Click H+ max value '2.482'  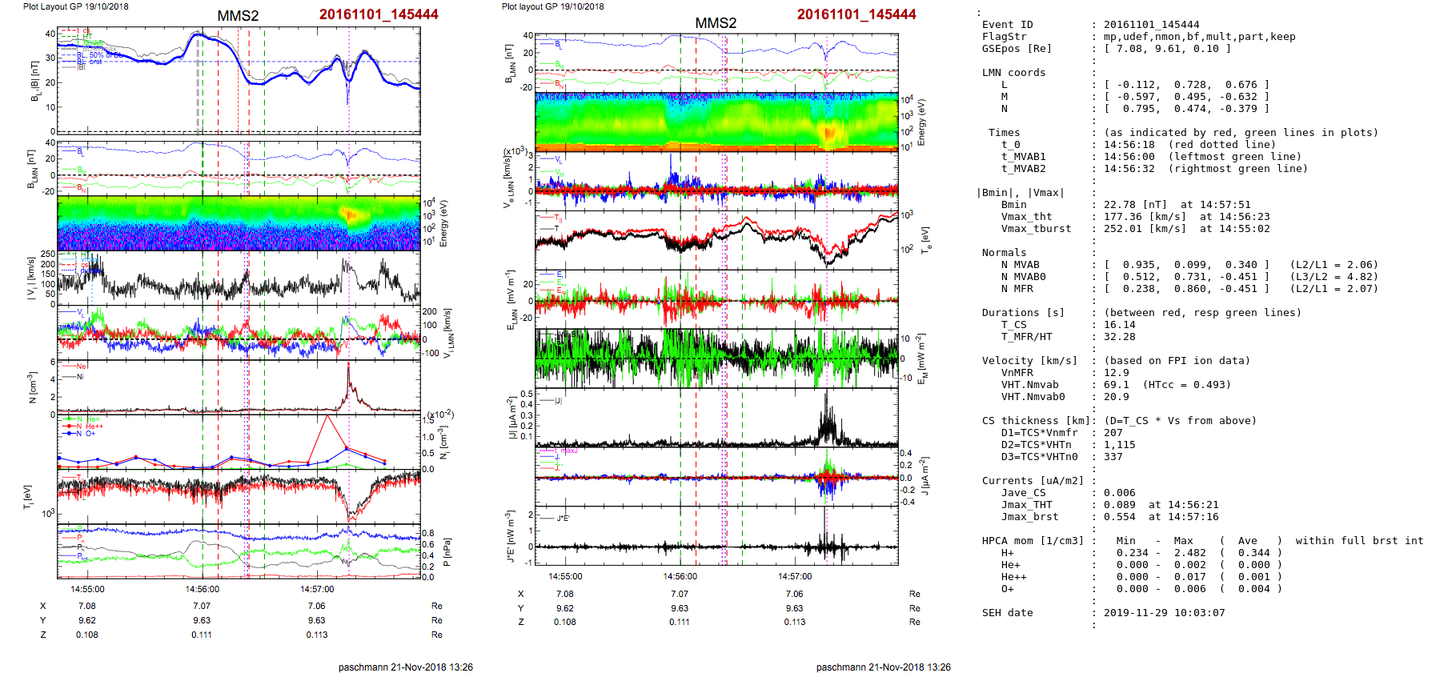coord(1189,553)
